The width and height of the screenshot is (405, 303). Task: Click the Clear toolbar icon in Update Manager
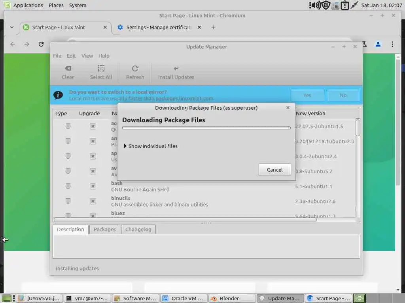(68, 68)
